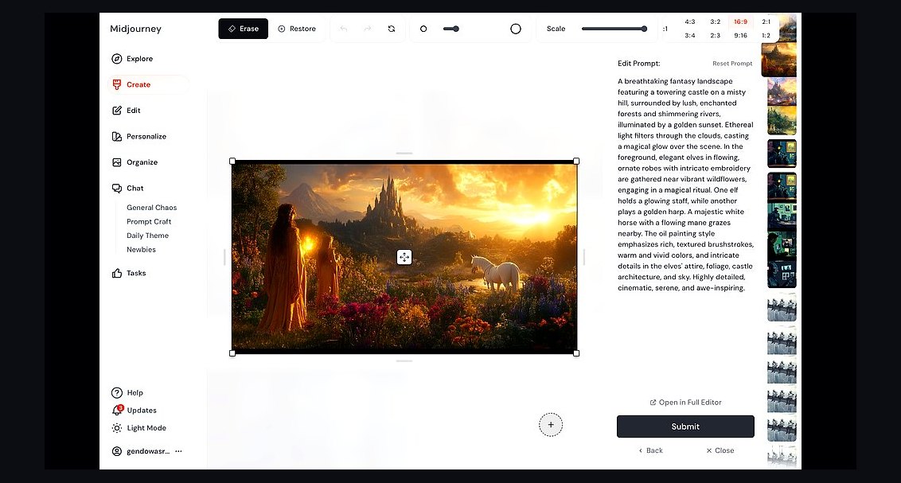Click Open in Full Editor
901x483 pixels.
point(685,403)
